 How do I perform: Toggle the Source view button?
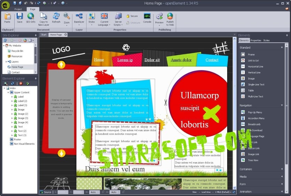coord(46,192)
